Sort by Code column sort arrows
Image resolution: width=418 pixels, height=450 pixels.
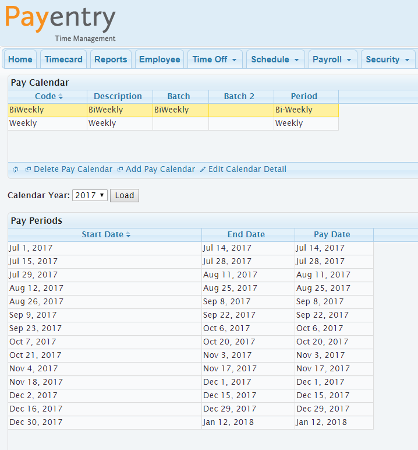click(61, 97)
